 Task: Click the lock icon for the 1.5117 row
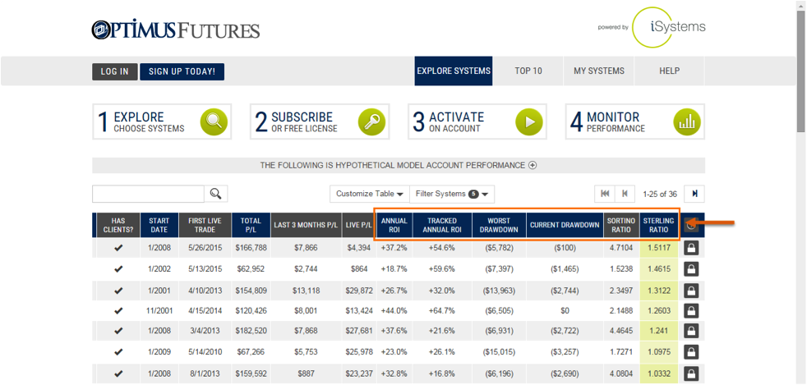(691, 248)
